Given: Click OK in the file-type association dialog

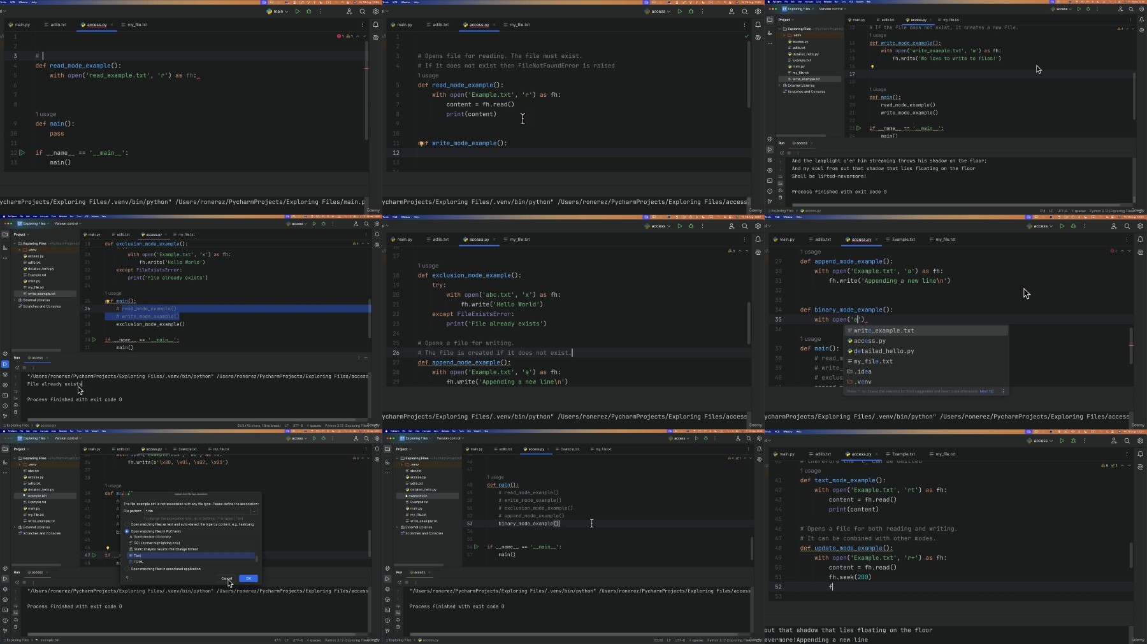Looking at the screenshot, I should pyautogui.click(x=249, y=578).
